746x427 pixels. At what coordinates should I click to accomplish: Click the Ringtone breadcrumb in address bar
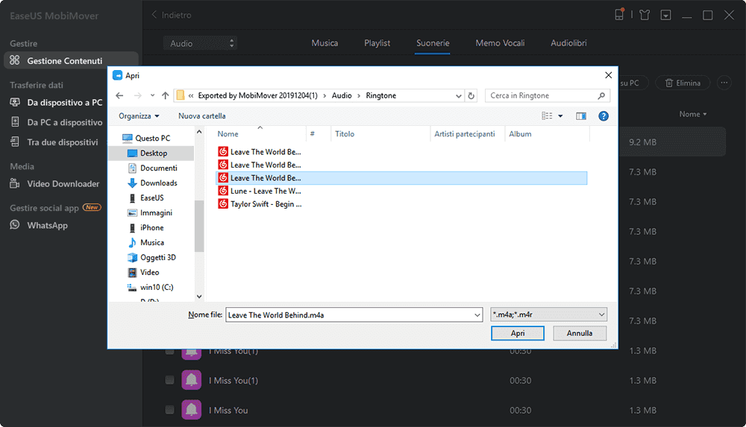(380, 95)
